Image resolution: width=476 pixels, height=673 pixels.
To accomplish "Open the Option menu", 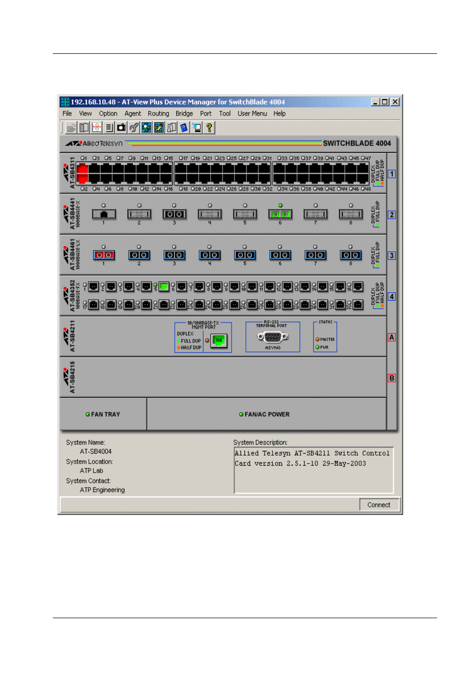I will pyautogui.click(x=108, y=114).
